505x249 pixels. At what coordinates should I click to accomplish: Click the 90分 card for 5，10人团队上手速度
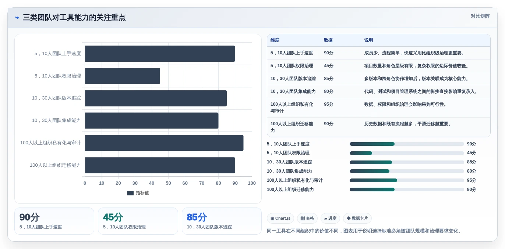tap(54, 221)
